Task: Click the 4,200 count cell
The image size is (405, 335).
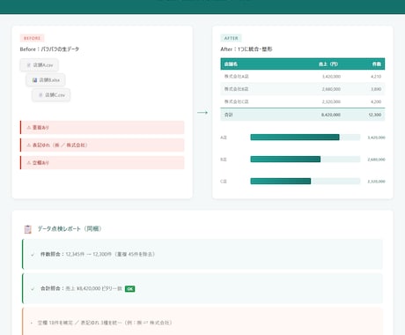Action: (x=376, y=101)
